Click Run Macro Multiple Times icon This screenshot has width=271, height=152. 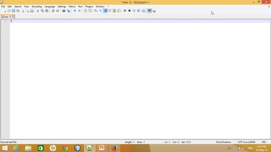click(138, 11)
